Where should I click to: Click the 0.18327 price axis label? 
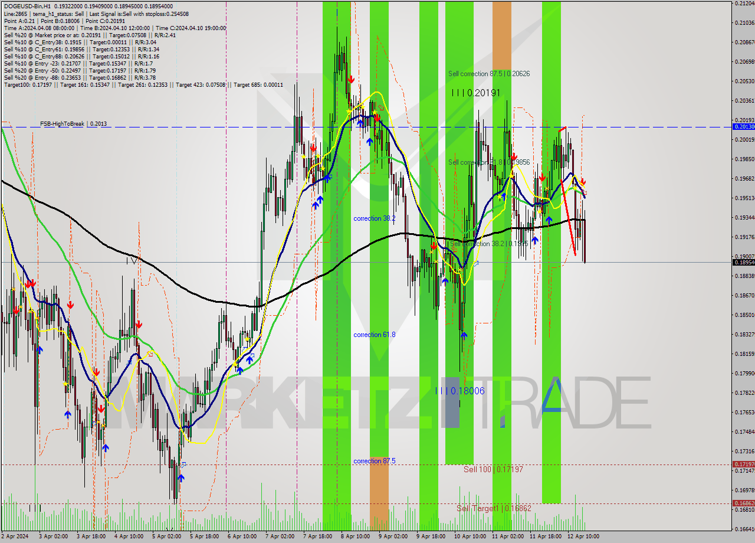pos(744,334)
